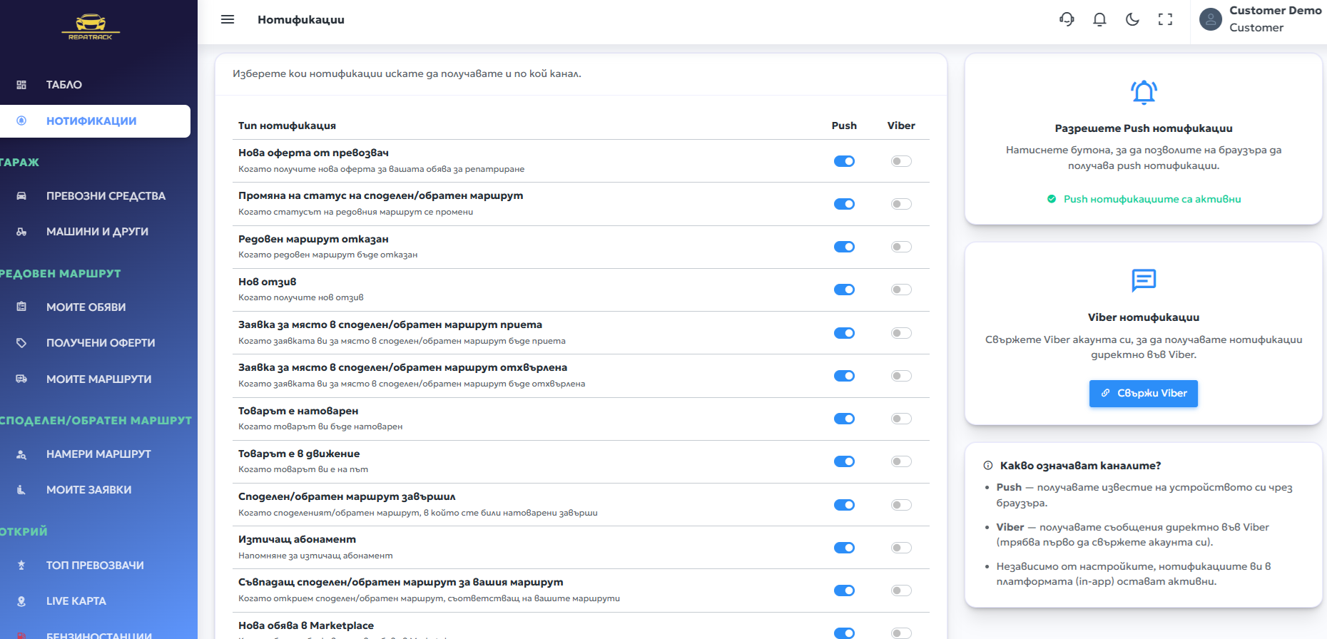Click Тип нотификация column header
The width and height of the screenshot is (1327, 639).
tap(287, 126)
